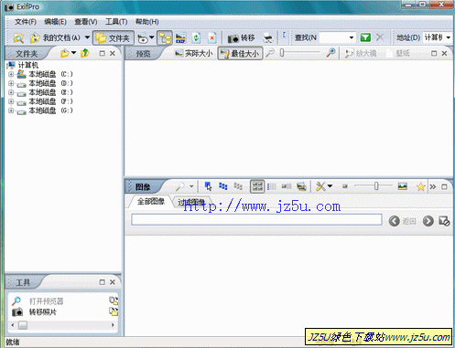Switch to 全部图像 tab
This screenshot has height=348, width=455.
coord(151,201)
